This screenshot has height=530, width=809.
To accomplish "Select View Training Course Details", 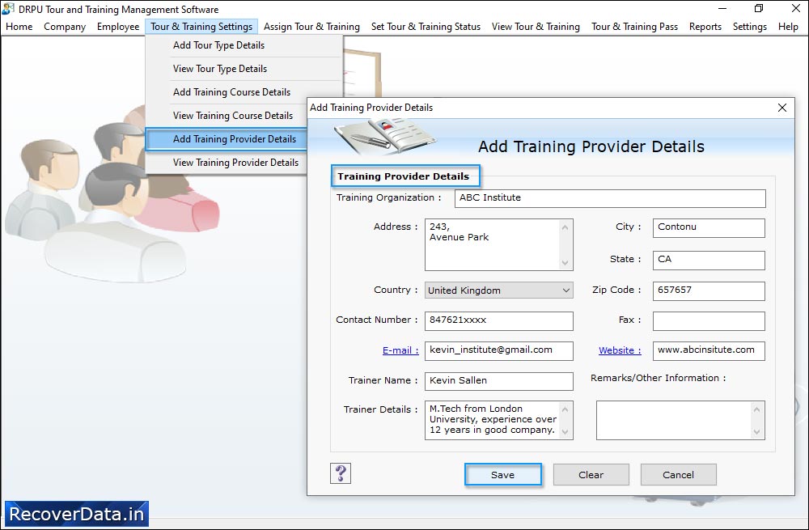I will pos(227,116).
